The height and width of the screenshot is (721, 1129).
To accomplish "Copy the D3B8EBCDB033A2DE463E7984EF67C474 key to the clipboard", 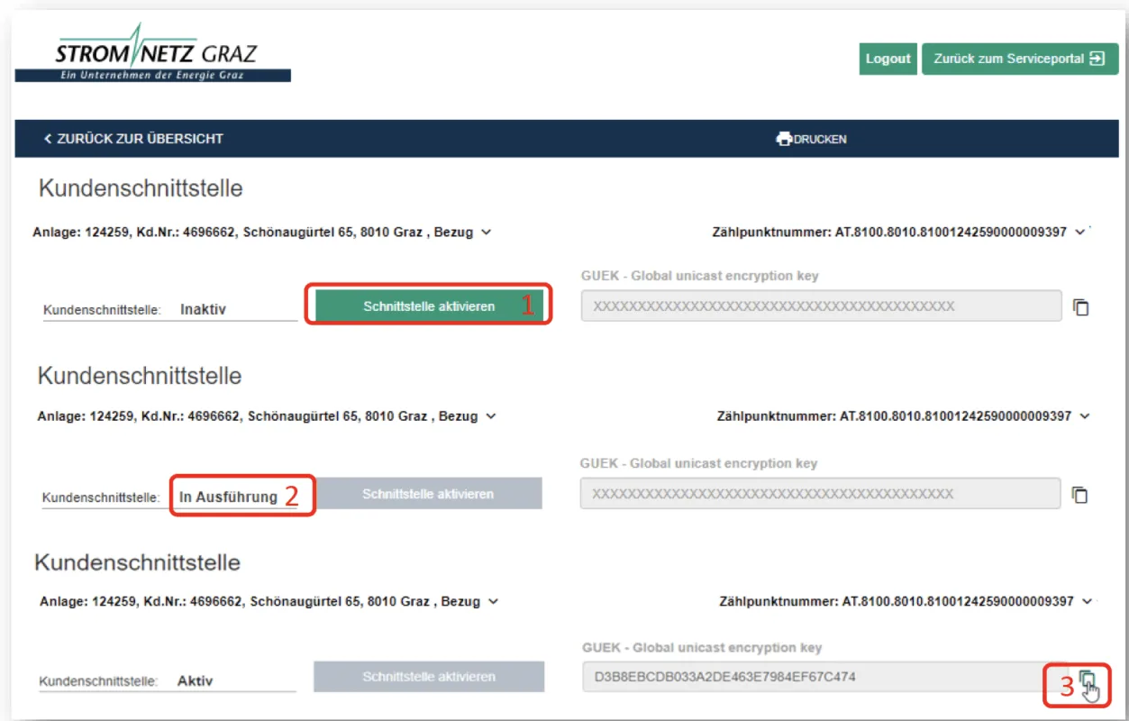I will [1088, 678].
